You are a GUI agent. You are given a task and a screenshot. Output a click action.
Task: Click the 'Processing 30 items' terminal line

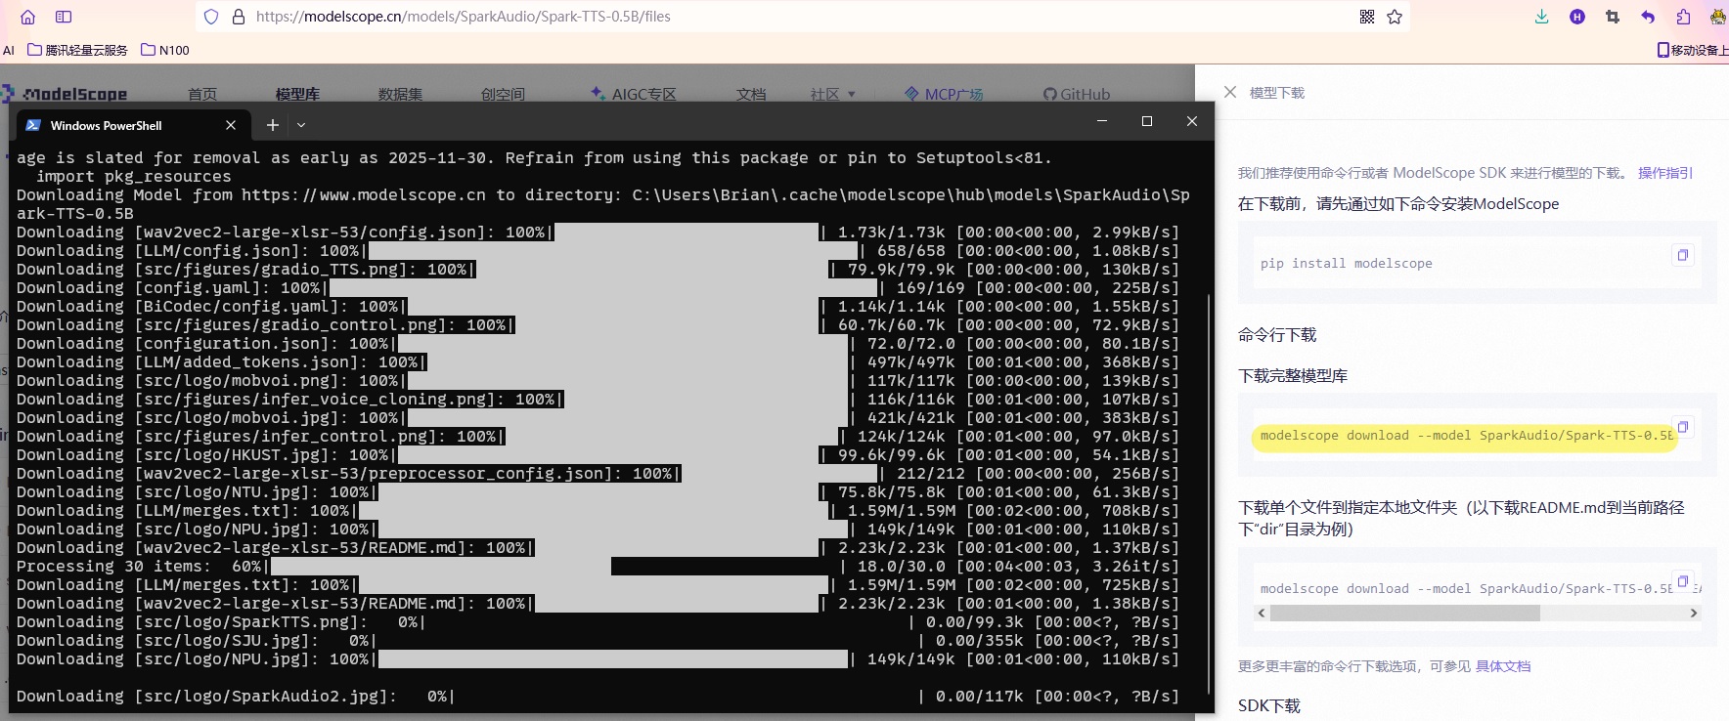click(x=598, y=567)
